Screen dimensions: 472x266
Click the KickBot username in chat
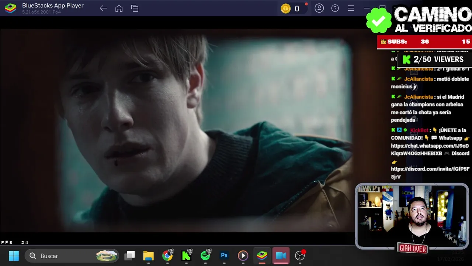419,130
